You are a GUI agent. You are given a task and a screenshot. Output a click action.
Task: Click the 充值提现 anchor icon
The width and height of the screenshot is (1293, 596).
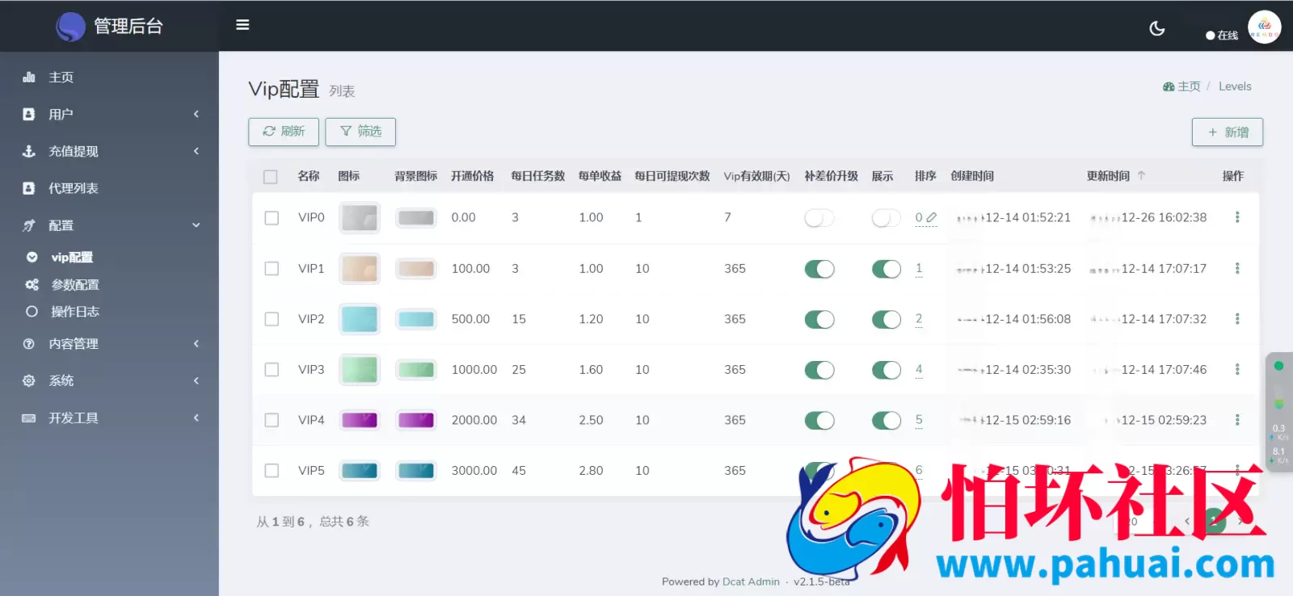[x=29, y=152]
